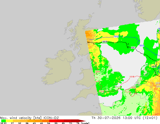This screenshot has height=124, width=160.
Task: Click the 'Max. wind velocity [kts]' title
Action: 21,118
